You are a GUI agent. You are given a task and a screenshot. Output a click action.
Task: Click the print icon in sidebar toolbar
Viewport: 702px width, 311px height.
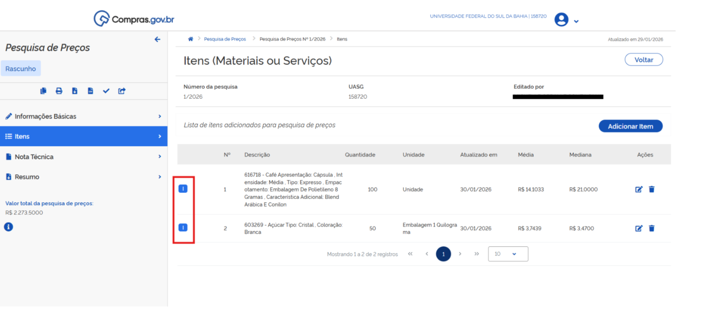(x=59, y=91)
